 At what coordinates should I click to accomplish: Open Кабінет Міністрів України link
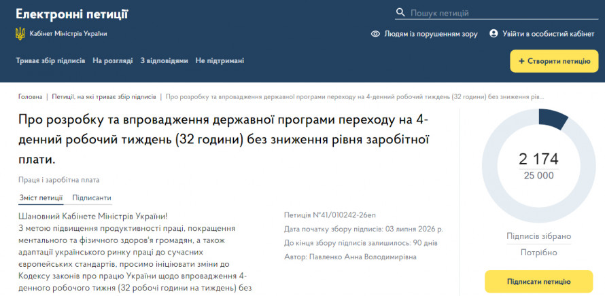(x=68, y=34)
